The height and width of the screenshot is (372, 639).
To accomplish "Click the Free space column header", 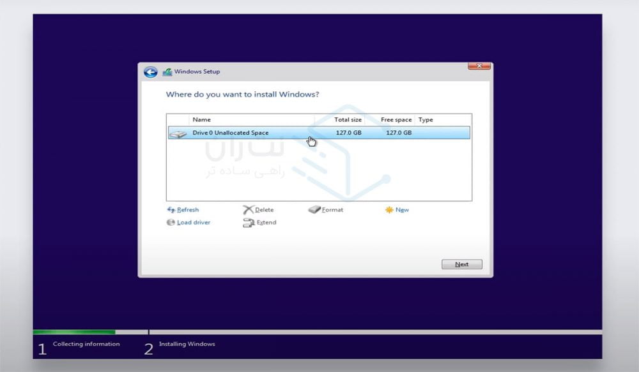I will pos(396,120).
